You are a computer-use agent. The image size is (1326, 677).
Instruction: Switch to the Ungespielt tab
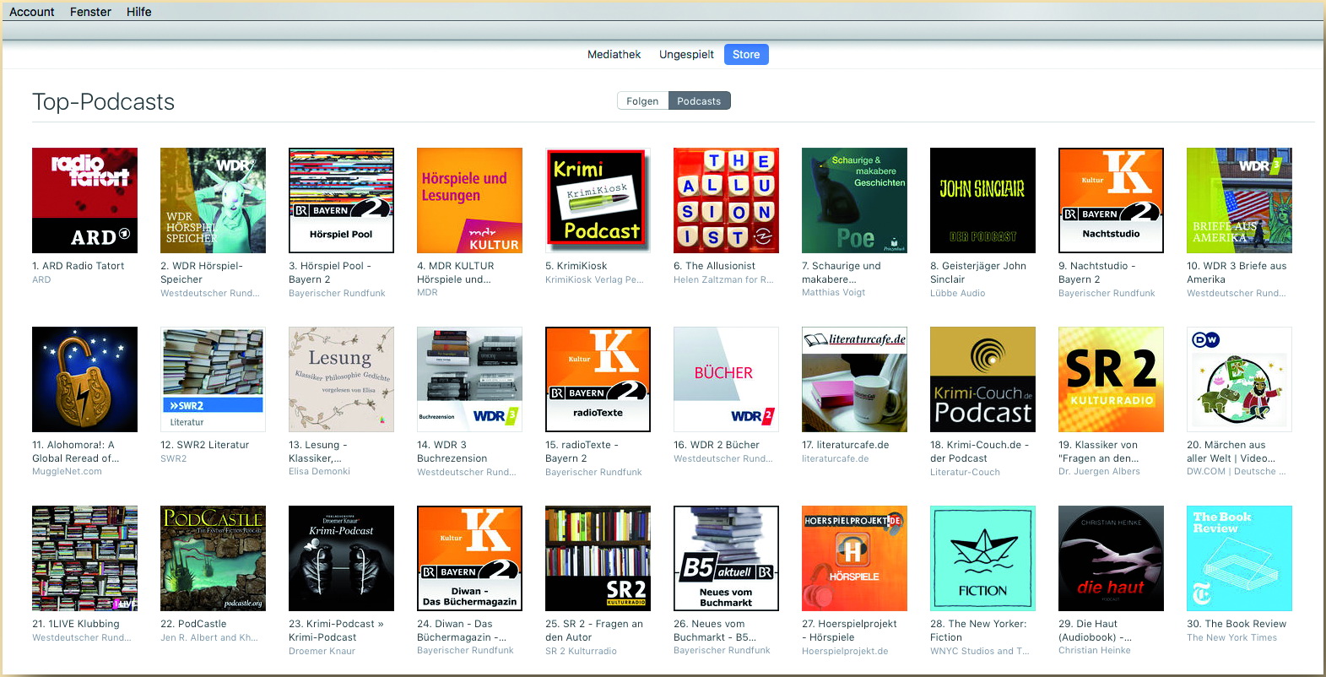(686, 55)
